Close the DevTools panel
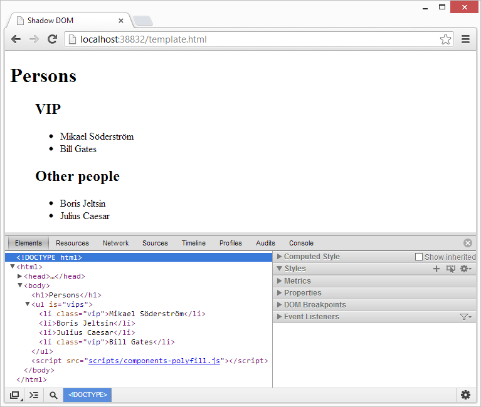Viewport: 481px width, 407px height. tap(467, 243)
